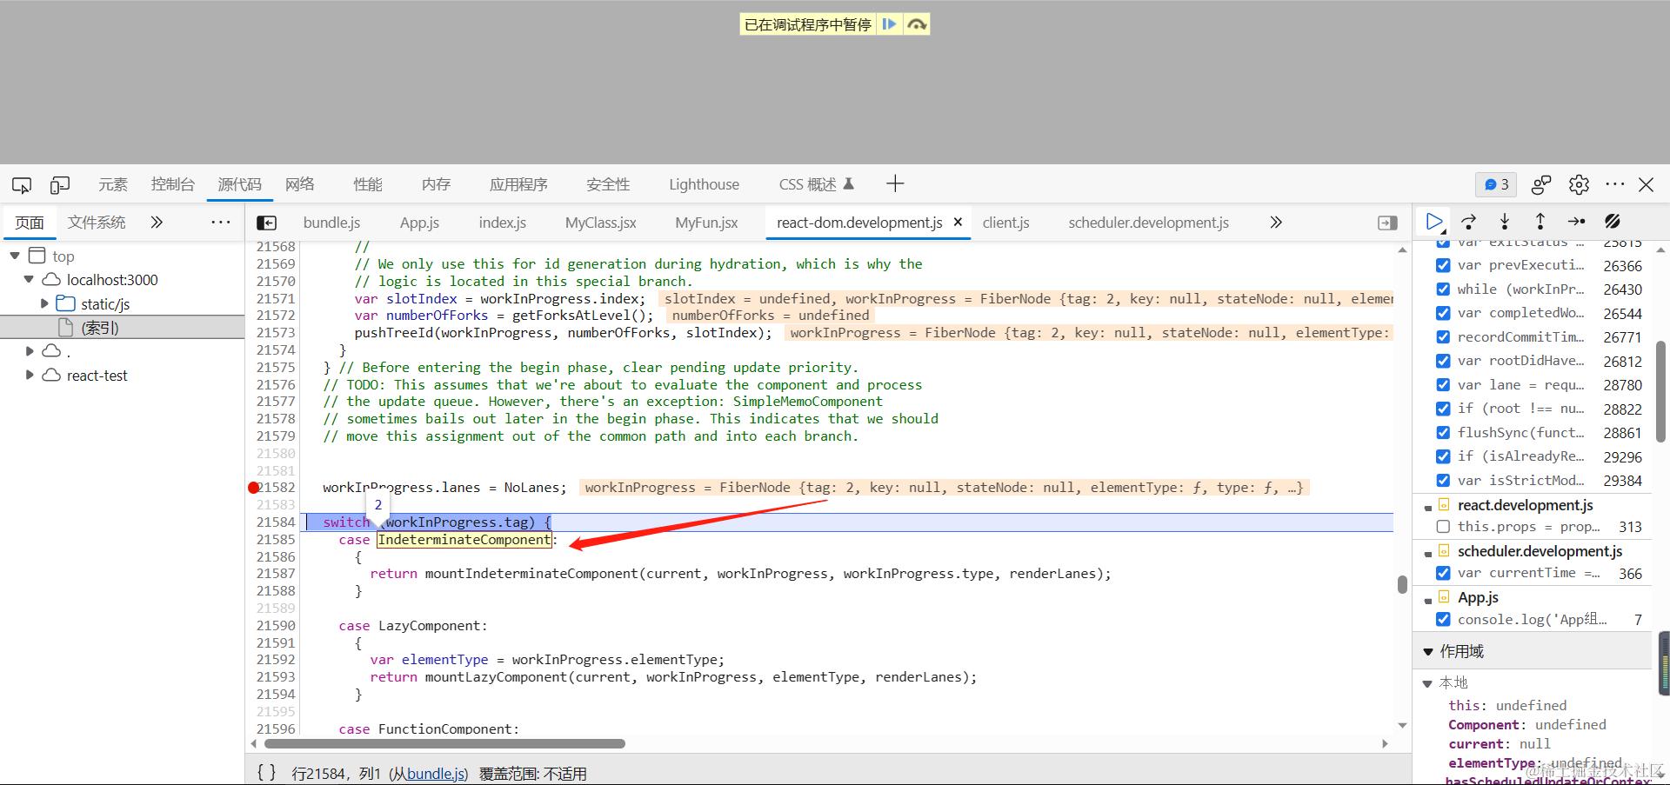The height and width of the screenshot is (785, 1670).
Task: Click the editor vertical scrollbar thumb
Action: (x=1402, y=584)
